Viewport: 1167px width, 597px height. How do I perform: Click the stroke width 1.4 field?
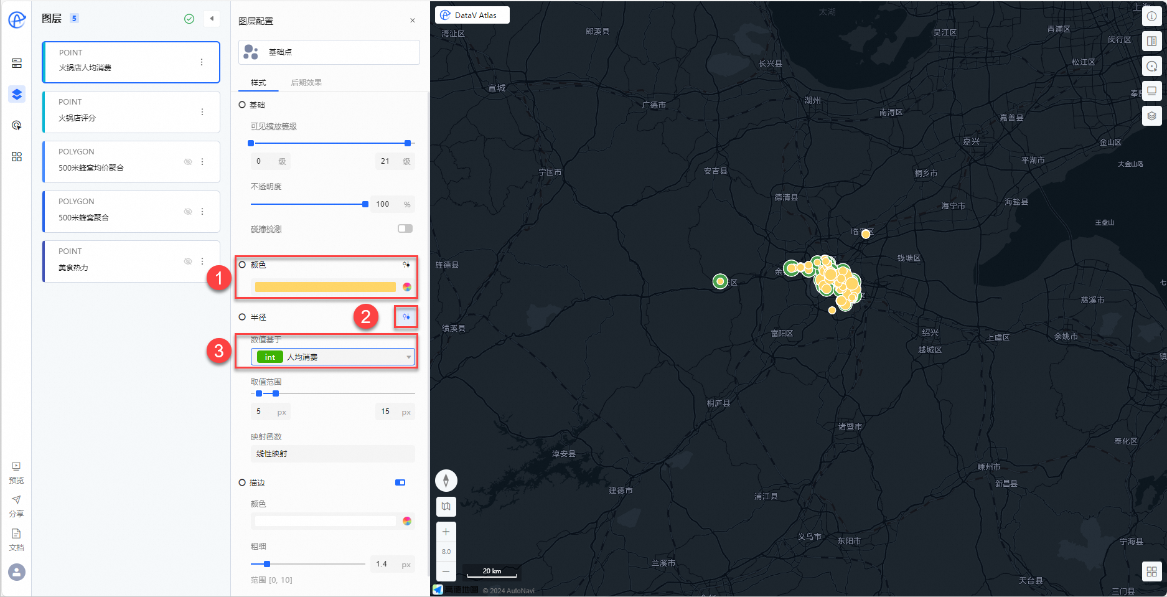point(393,564)
